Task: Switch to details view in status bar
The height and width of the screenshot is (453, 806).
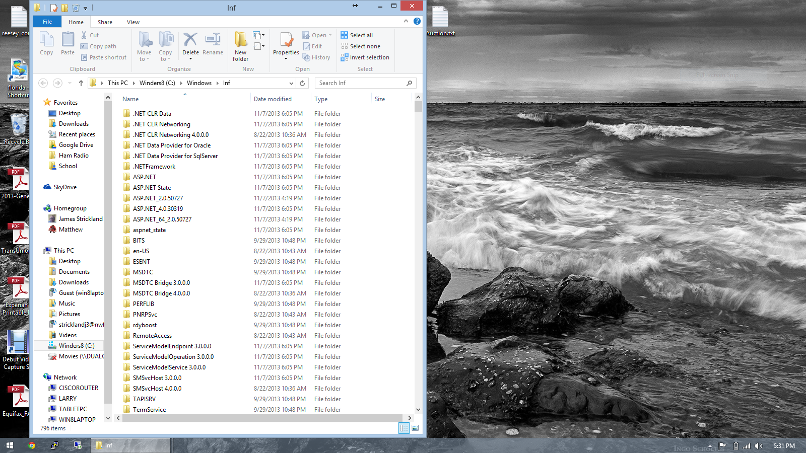Action: tap(404, 428)
